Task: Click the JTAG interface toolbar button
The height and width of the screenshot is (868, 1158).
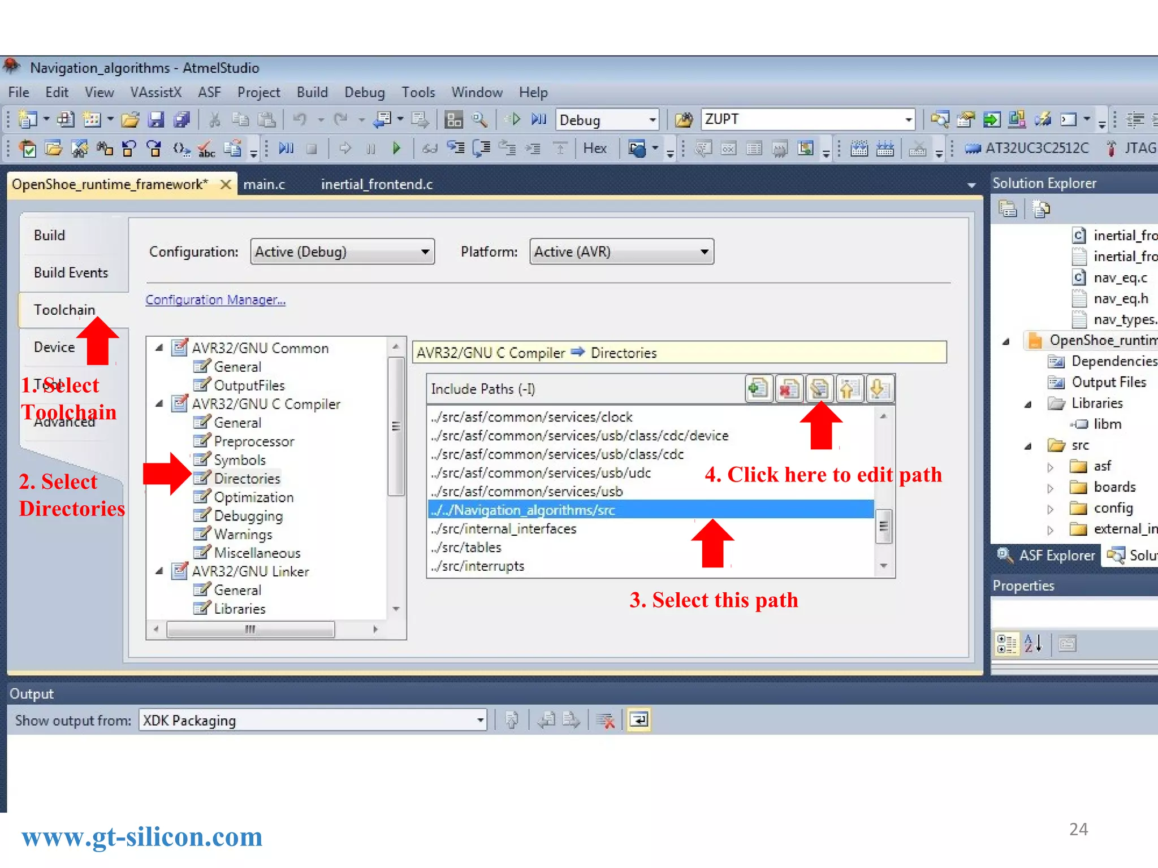Action: [x=1131, y=148]
